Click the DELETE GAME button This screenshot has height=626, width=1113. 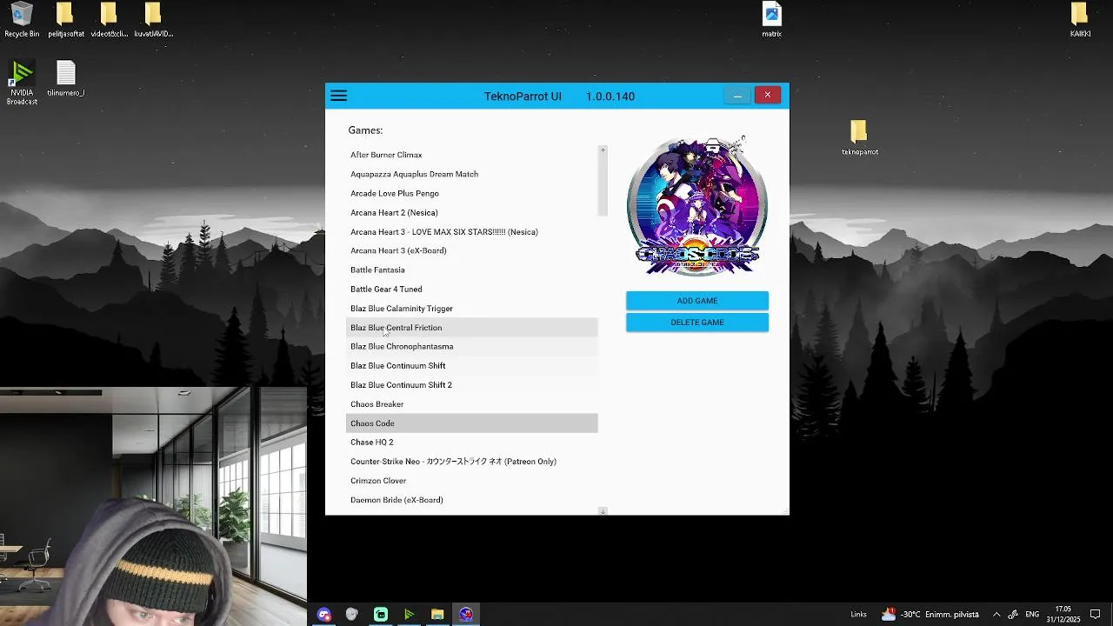click(x=697, y=323)
